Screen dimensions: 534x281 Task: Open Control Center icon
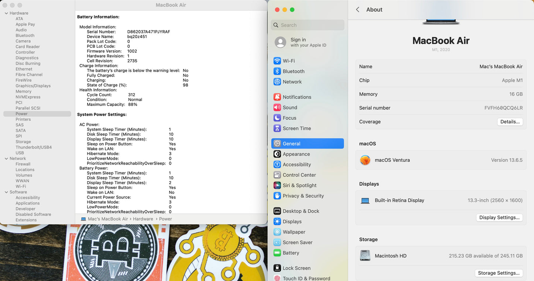click(x=277, y=175)
